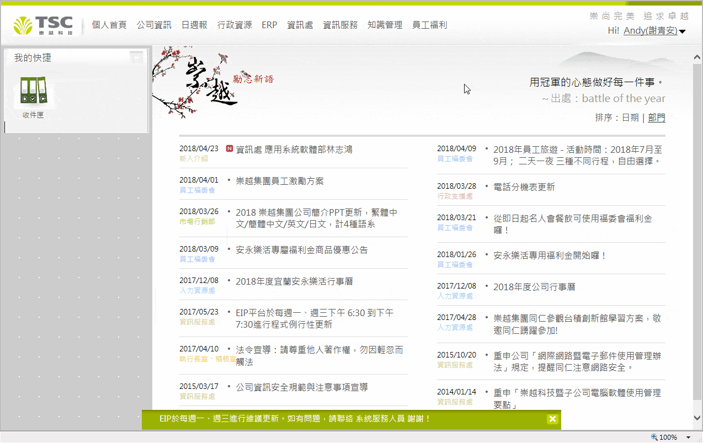Viewport: 703px width, 443px height.
Task: Open the 2018年度公司行事曆 announcement
Action: click(x=534, y=287)
